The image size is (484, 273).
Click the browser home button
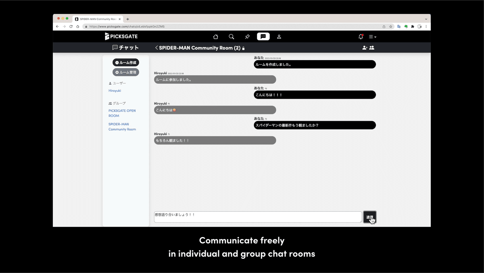coord(78,27)
